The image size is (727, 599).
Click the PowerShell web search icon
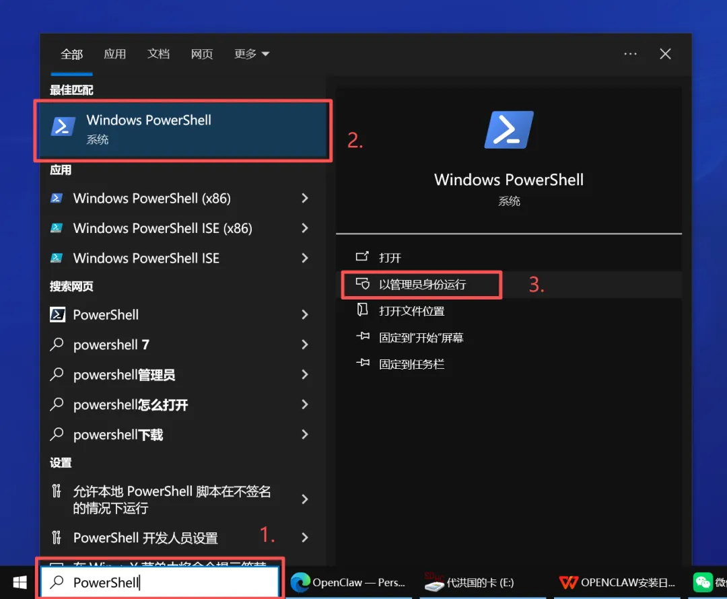click(57, 315)
